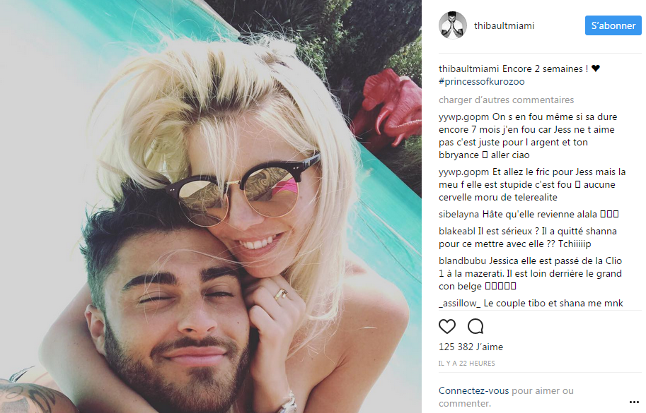
Task: Click the couple selfie photo
Action: (x=211, y=206)
